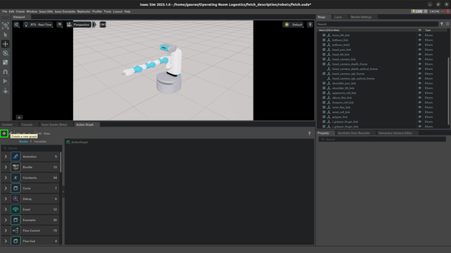Open the Default lighting dropdown
The width and height of the screenshot is (451, 253).
(293, 25)
